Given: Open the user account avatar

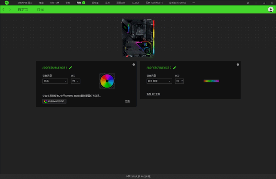Looking at the screenshot, I should (x=270, y=9).
